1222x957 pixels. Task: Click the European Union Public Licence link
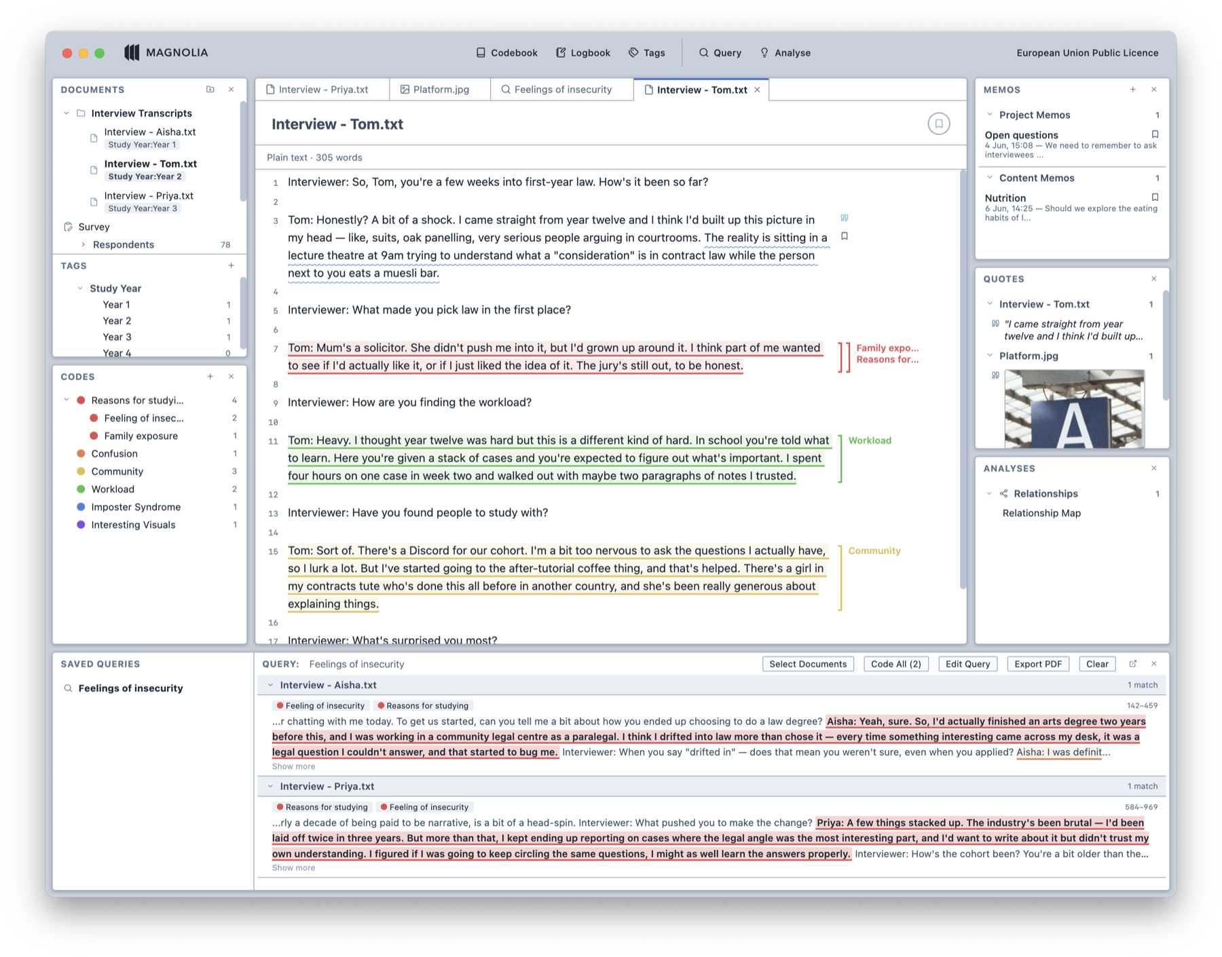point(1087,52)
